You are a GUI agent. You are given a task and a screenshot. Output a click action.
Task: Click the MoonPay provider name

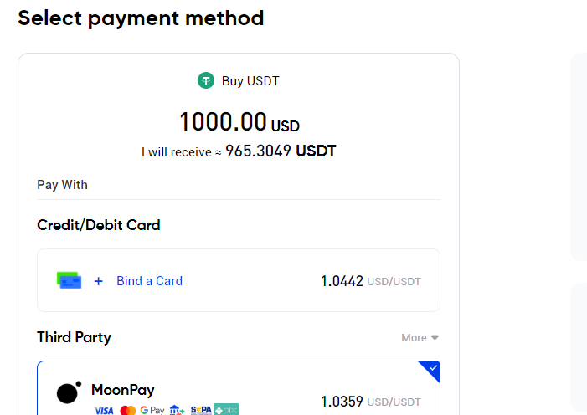coord(123,390)
